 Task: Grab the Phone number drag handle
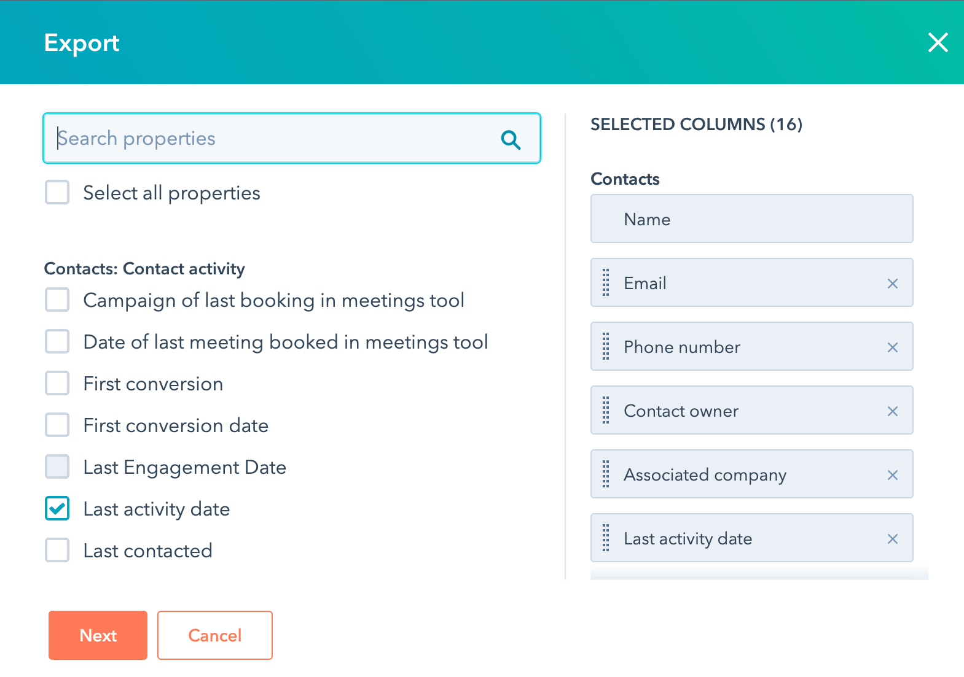click(x=606, y=347)
